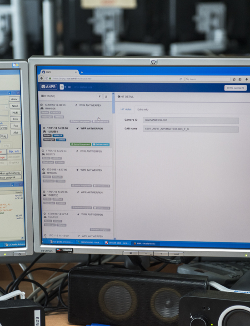Switch to the HIT detail tab
Screen dimensions: 250x326
pos(126,109)
